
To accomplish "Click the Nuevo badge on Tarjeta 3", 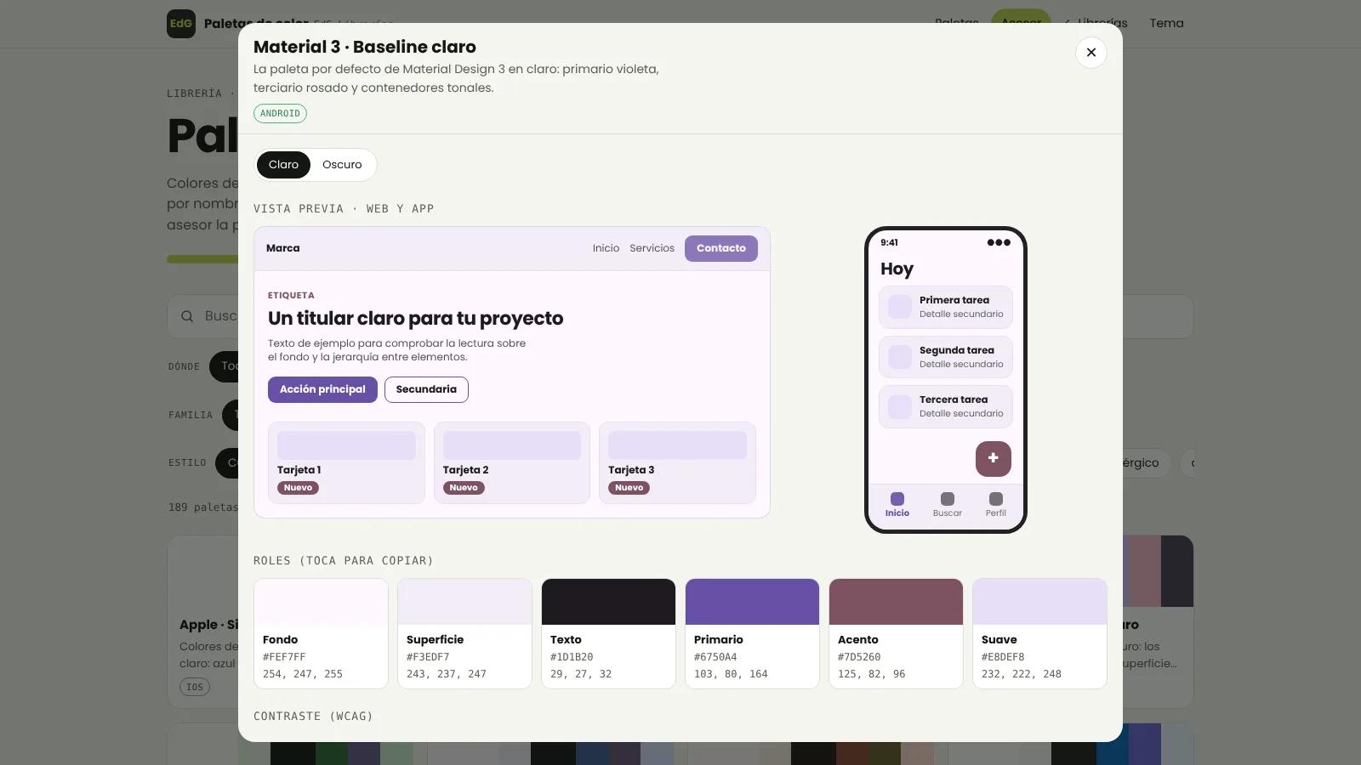I will 629,488.
